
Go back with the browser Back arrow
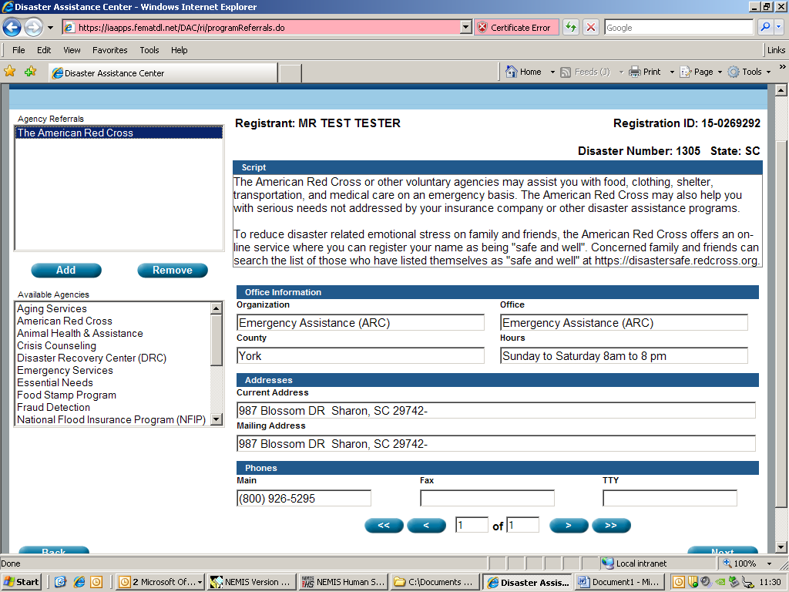pos(12,27)
